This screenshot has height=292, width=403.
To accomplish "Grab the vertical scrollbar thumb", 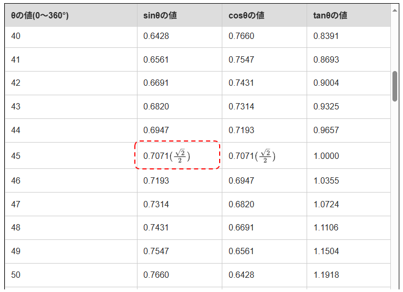I will (395, 86).
